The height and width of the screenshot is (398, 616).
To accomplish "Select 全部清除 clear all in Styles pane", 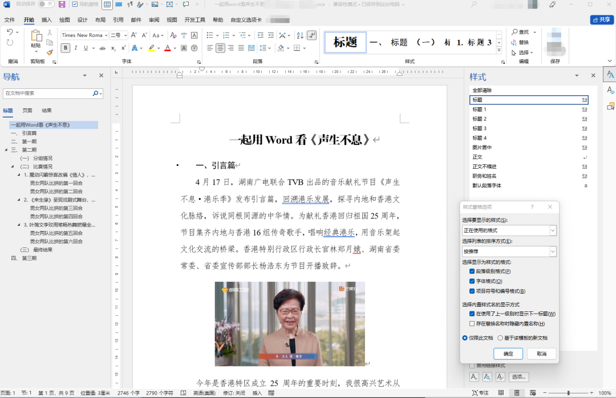I will (x=529, y=90).
